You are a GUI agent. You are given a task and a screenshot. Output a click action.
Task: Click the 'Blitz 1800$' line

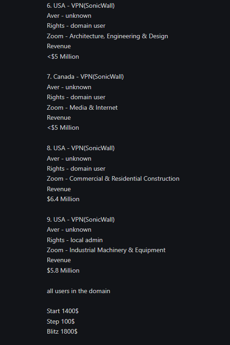[62, 332]
